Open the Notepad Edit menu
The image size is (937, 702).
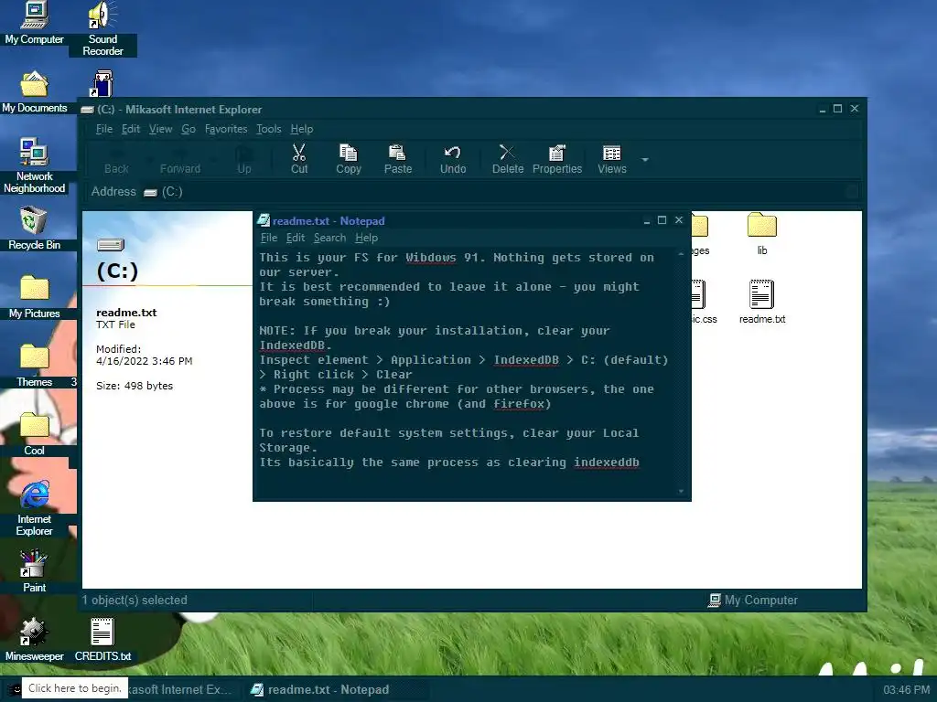[x=296, y=238]
